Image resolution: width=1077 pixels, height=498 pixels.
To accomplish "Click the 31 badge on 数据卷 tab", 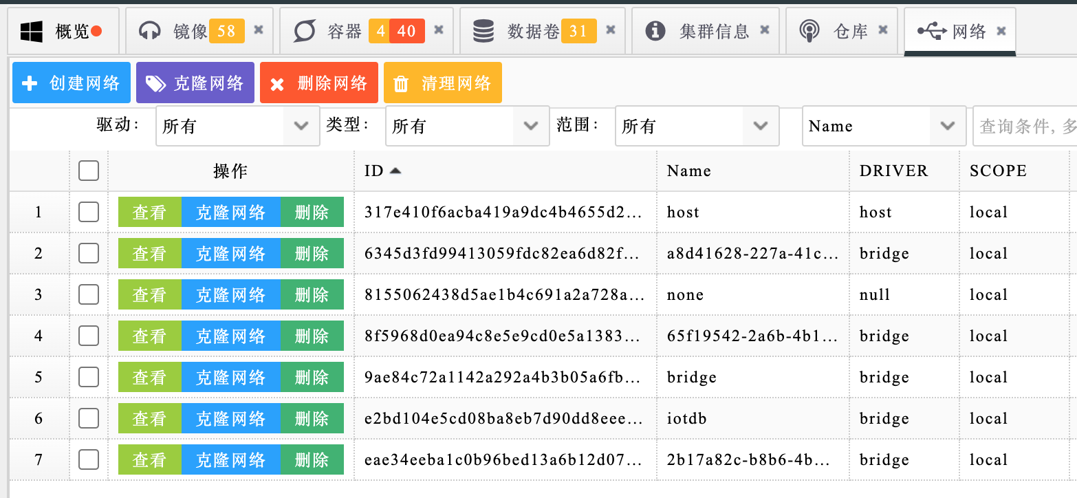I will pyautogui.click(x=578, y=31).
